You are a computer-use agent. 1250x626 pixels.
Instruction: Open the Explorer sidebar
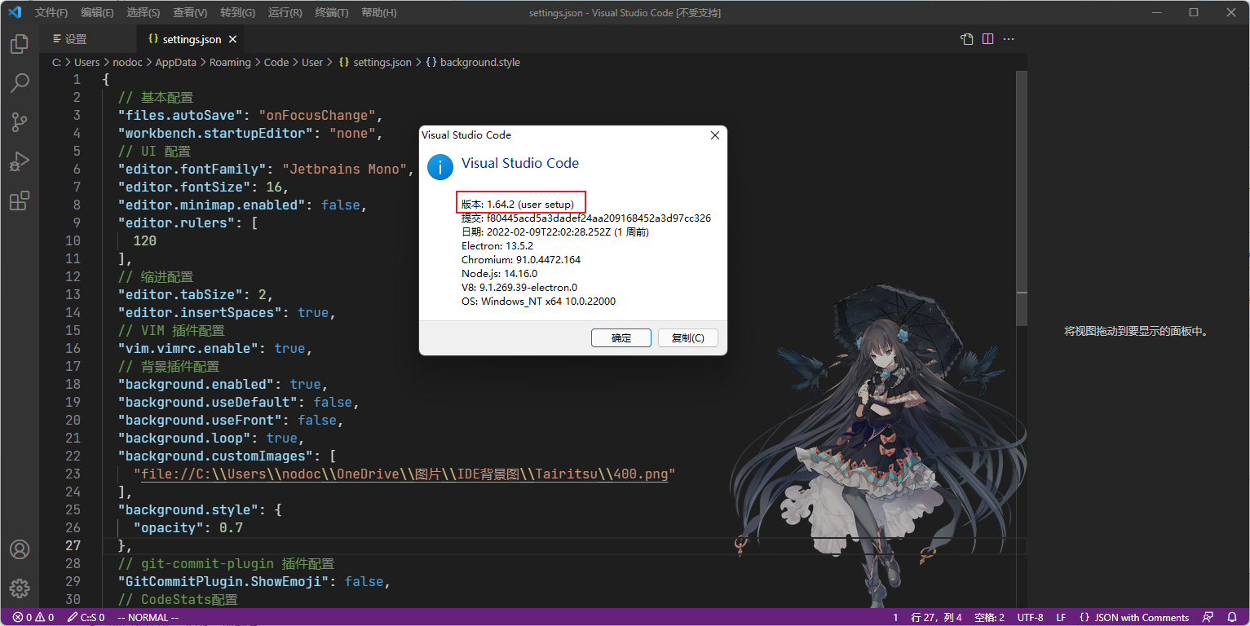coord(20,45)
